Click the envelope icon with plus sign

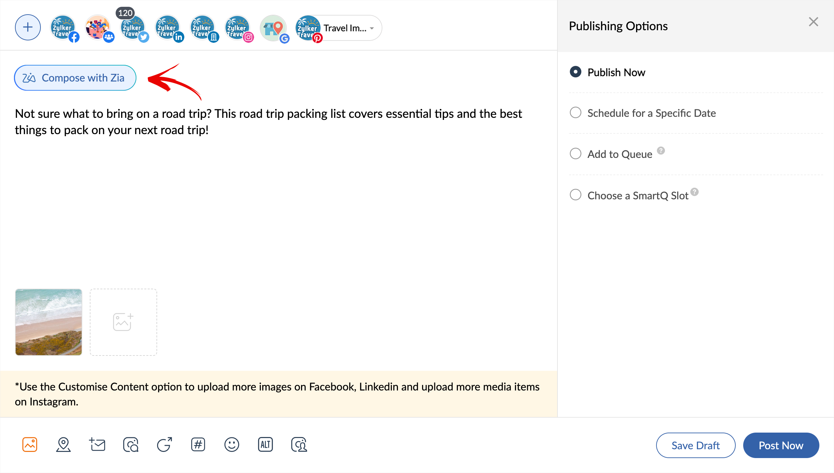[97, 444]
